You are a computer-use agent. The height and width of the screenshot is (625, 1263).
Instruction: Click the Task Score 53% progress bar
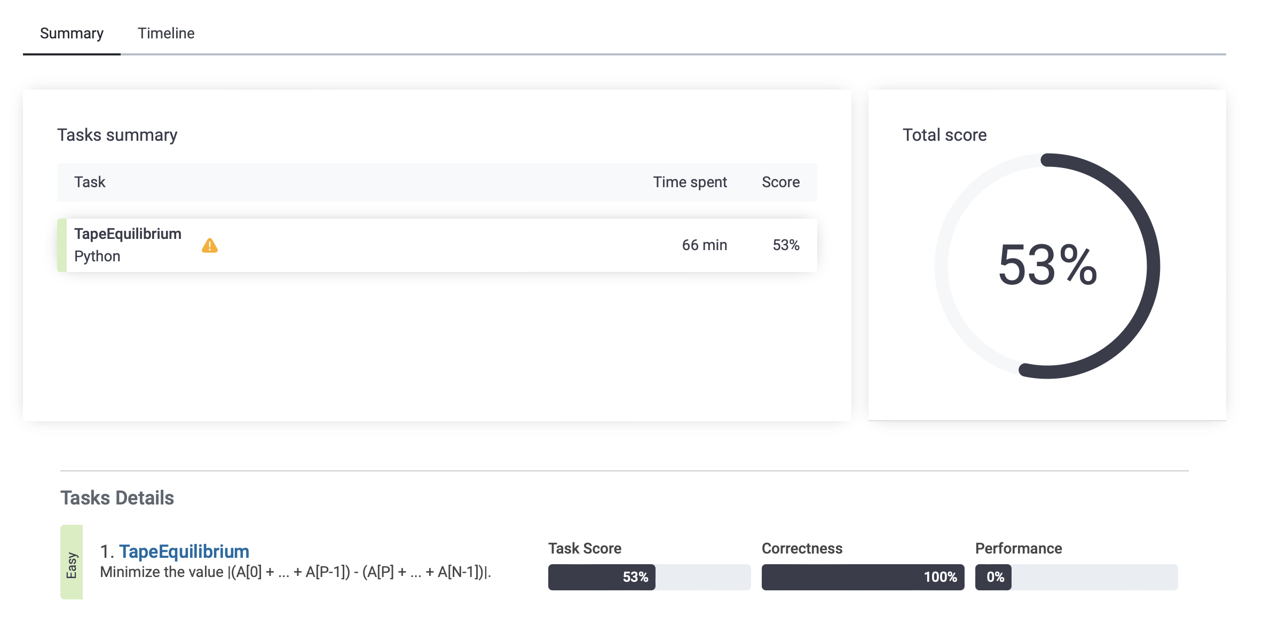pyautogui.click(x=649, y=577)
